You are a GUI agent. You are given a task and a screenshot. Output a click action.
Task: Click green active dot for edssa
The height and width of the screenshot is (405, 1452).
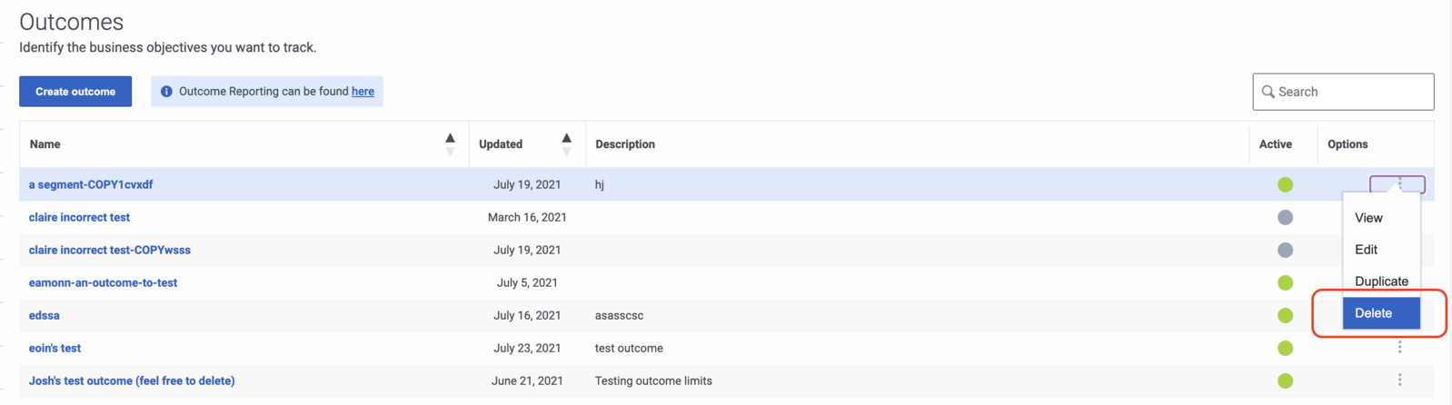[1285, 315]
